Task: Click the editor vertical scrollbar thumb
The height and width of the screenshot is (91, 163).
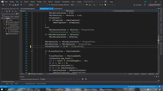Action: click(158, 40)
